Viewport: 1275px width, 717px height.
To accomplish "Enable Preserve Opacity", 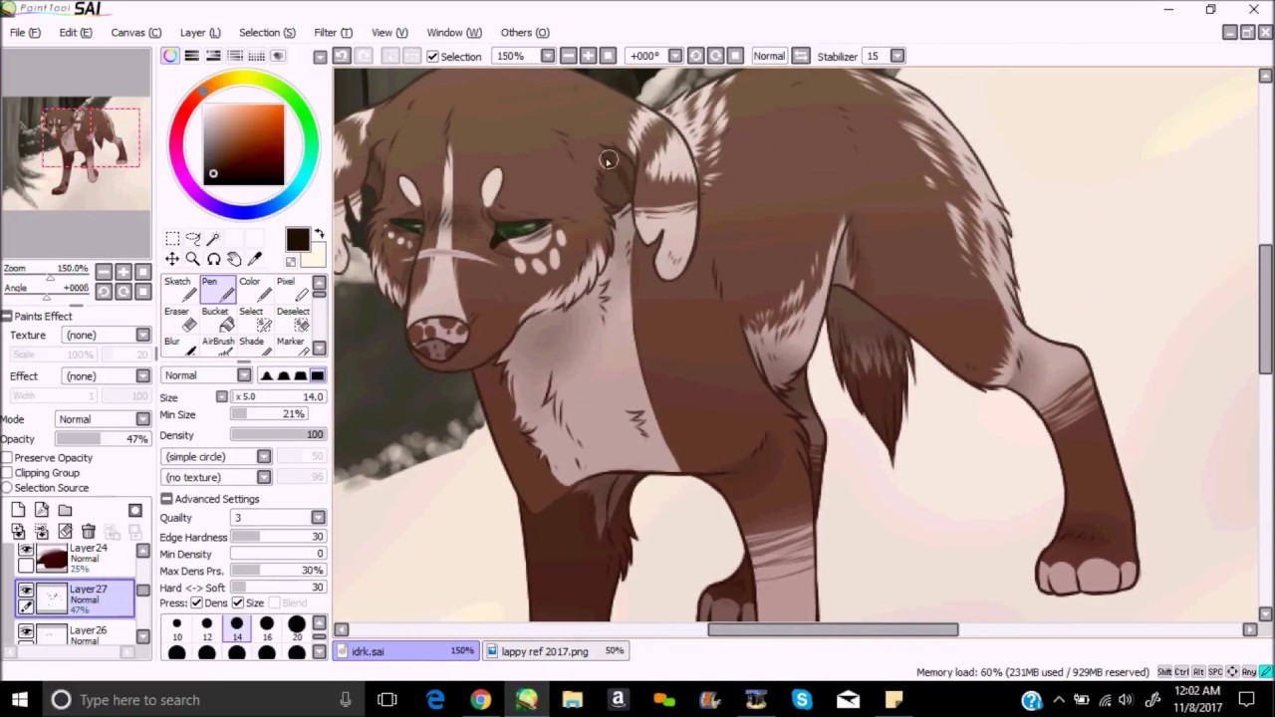I will tap(8, 458).
